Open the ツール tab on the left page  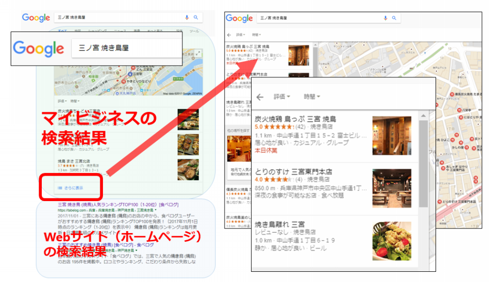(x=194, y=31)
